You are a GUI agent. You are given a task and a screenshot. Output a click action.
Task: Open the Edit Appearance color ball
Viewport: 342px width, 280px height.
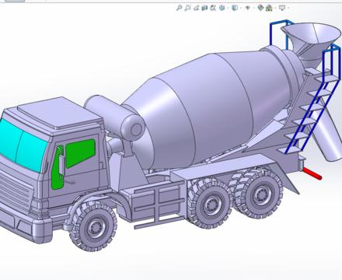[260, 8]
